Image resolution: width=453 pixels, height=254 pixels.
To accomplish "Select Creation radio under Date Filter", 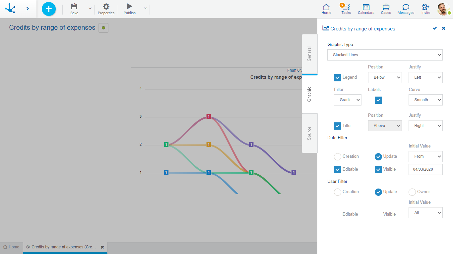I will click(338, 157).
